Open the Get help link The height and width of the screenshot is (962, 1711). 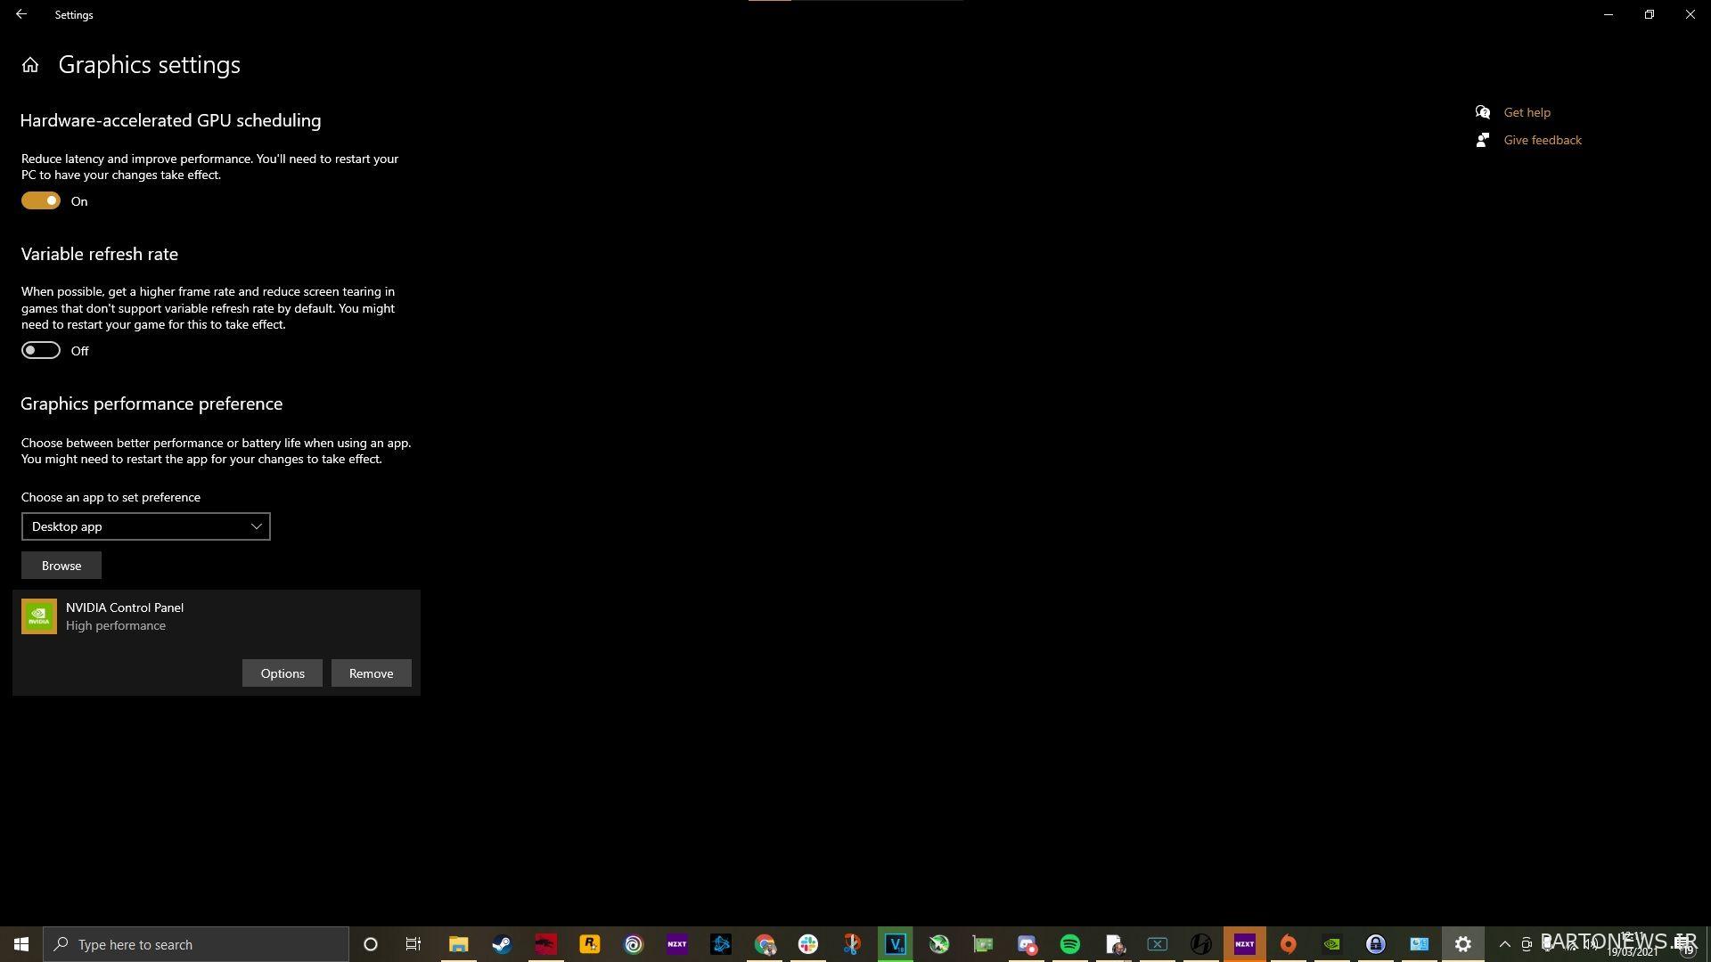[1527, 112]
